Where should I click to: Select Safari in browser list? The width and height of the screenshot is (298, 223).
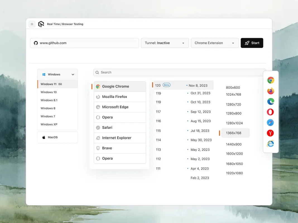pos(120,128)
